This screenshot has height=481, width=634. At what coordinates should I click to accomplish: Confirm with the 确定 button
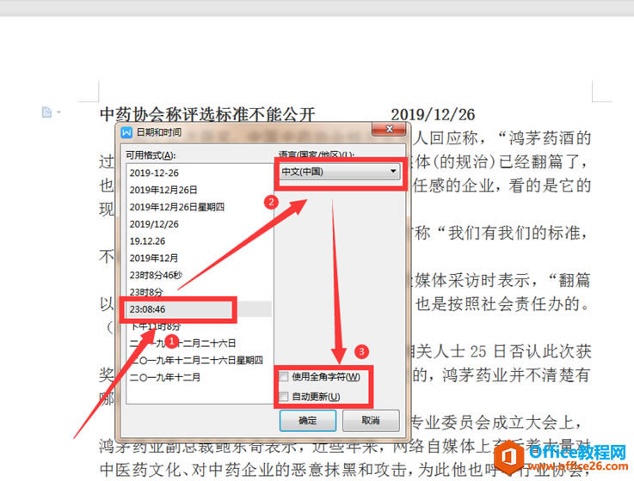308,420
